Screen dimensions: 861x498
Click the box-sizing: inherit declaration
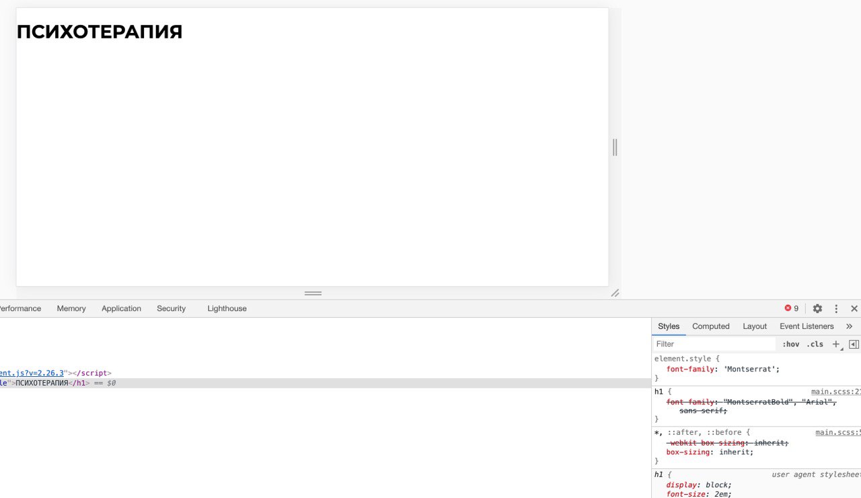(710, 452)
